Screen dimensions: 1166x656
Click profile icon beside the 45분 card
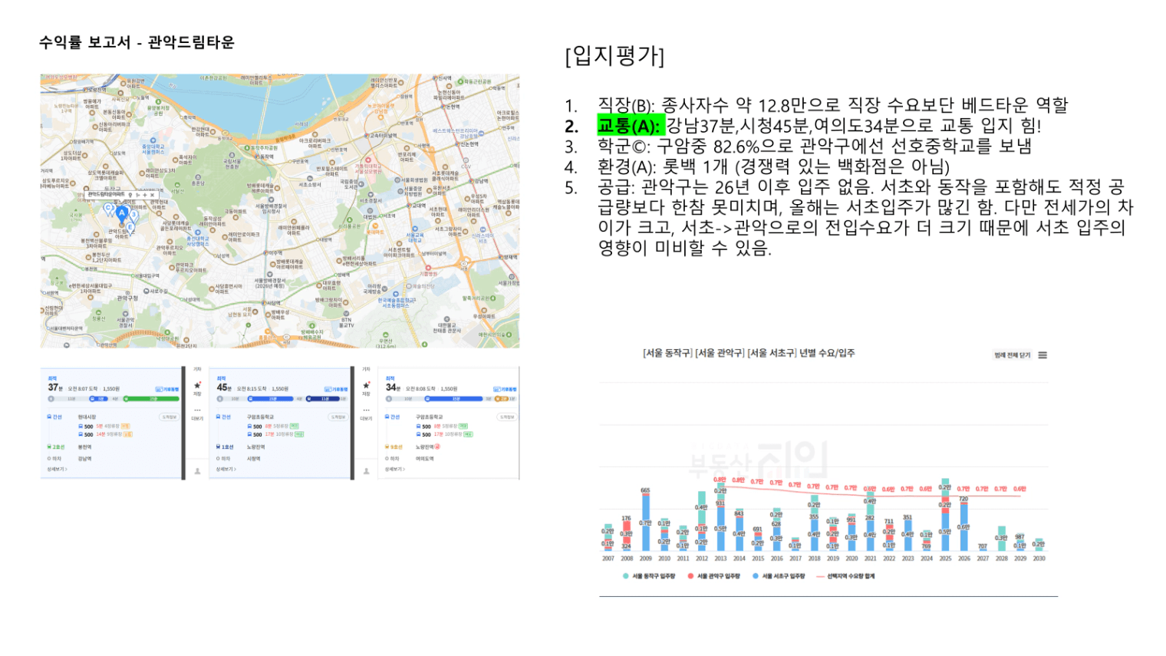point(366,470)
